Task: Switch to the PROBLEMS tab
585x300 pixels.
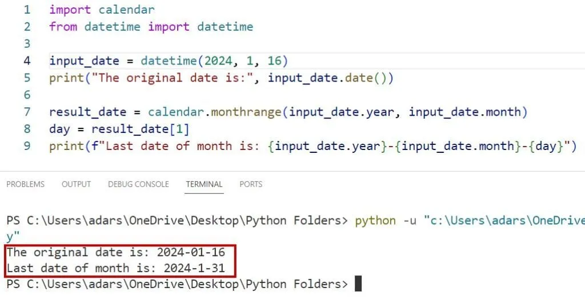Action: click(25, 184)
